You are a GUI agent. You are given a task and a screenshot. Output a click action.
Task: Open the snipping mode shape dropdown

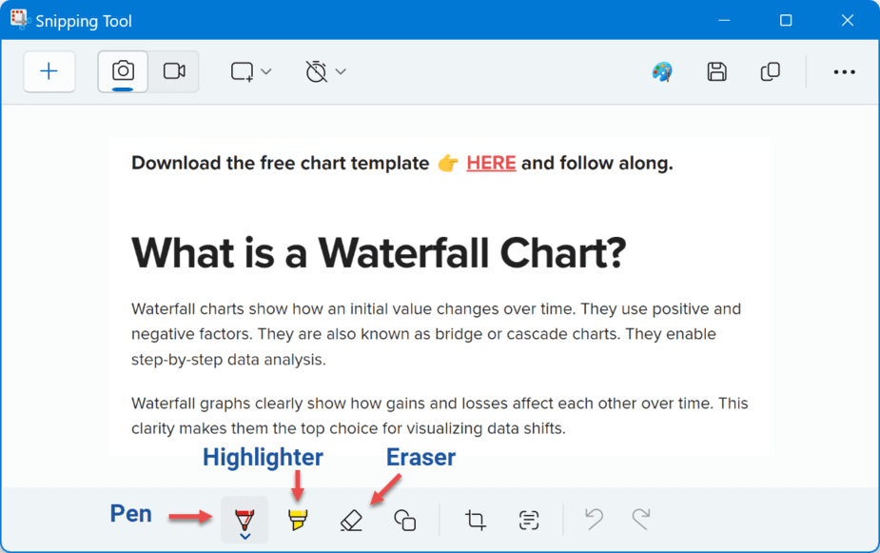[251, 72]
